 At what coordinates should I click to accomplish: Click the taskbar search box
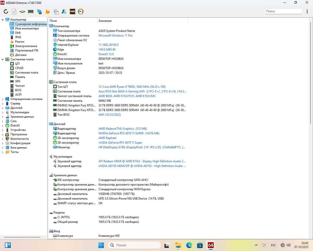tap(134, 245)
